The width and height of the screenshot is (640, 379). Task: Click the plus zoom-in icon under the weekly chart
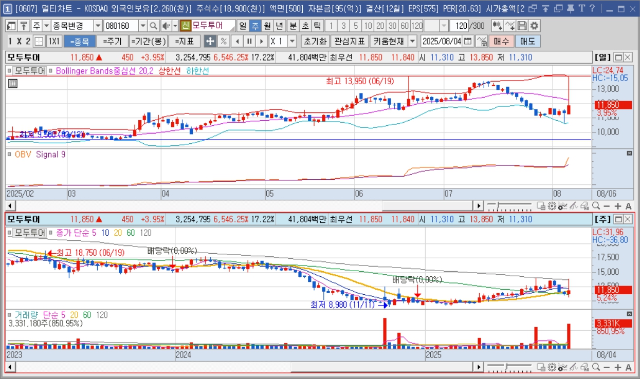(618, 367)
